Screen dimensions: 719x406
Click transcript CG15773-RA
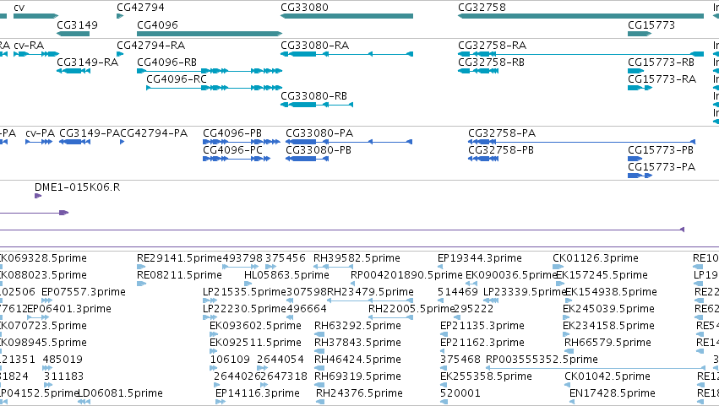640,88
